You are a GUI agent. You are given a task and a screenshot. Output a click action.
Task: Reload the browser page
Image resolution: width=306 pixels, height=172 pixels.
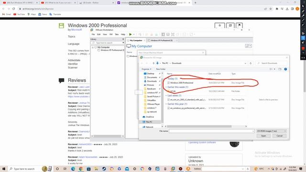click(x=13, y=9)
